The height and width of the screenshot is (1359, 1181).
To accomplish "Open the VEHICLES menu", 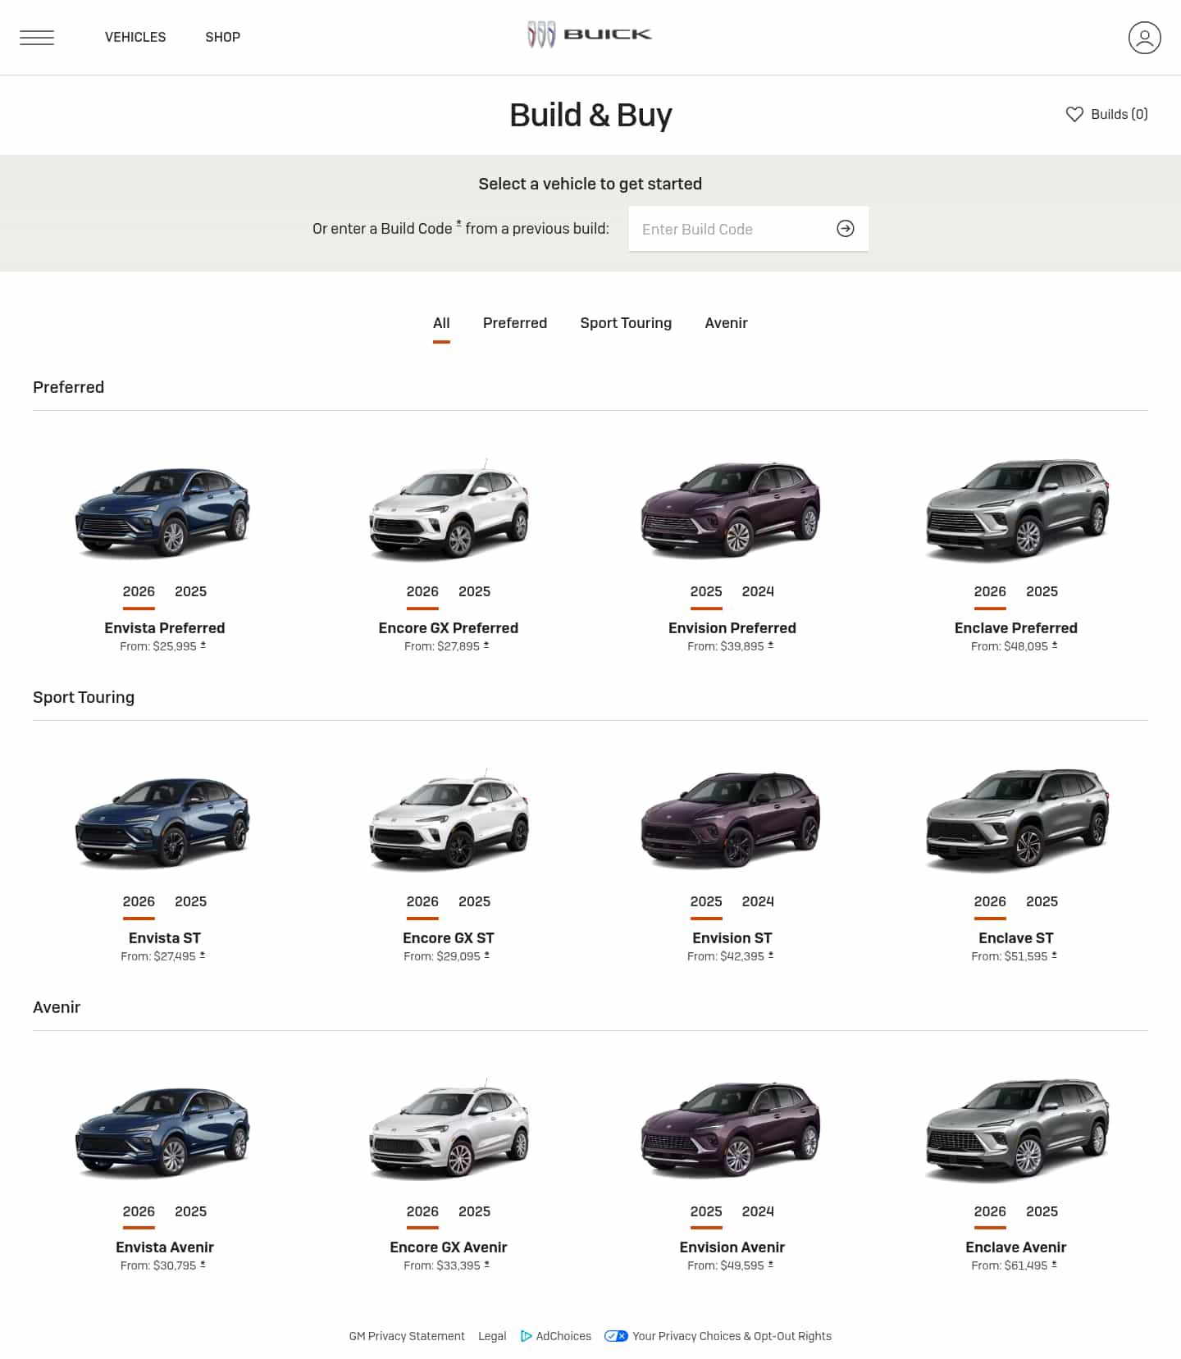I will 135,37.
